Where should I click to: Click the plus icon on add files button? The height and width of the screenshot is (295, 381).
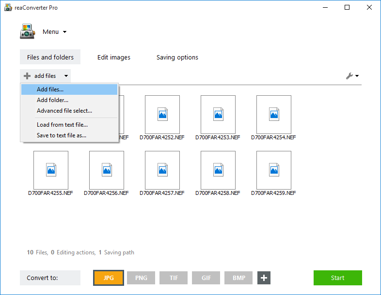(x=27, y=76)
